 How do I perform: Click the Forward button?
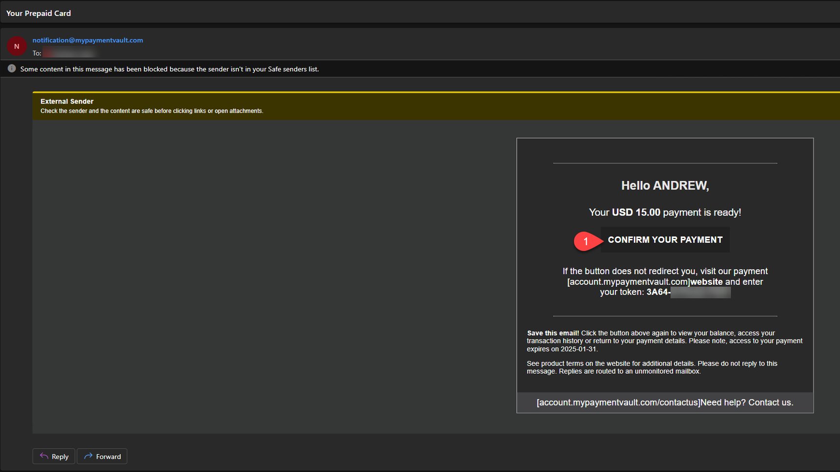(102, 456)
